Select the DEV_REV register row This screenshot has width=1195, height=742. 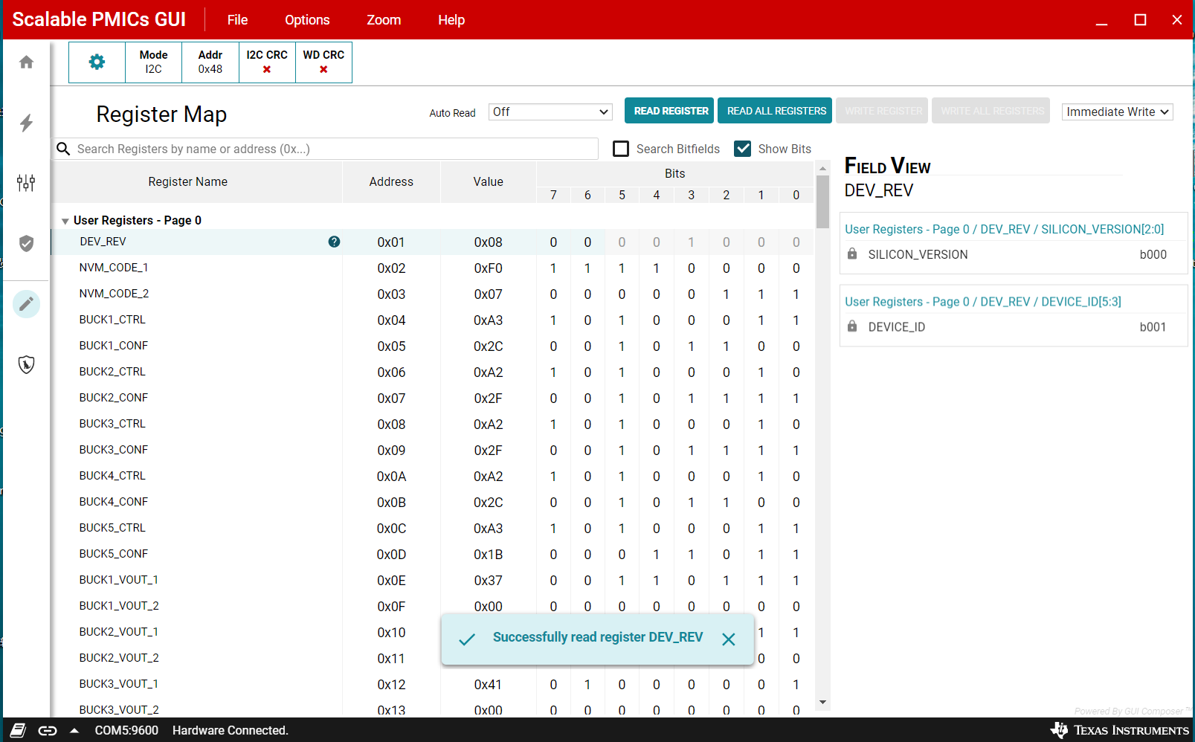[433, 242]
